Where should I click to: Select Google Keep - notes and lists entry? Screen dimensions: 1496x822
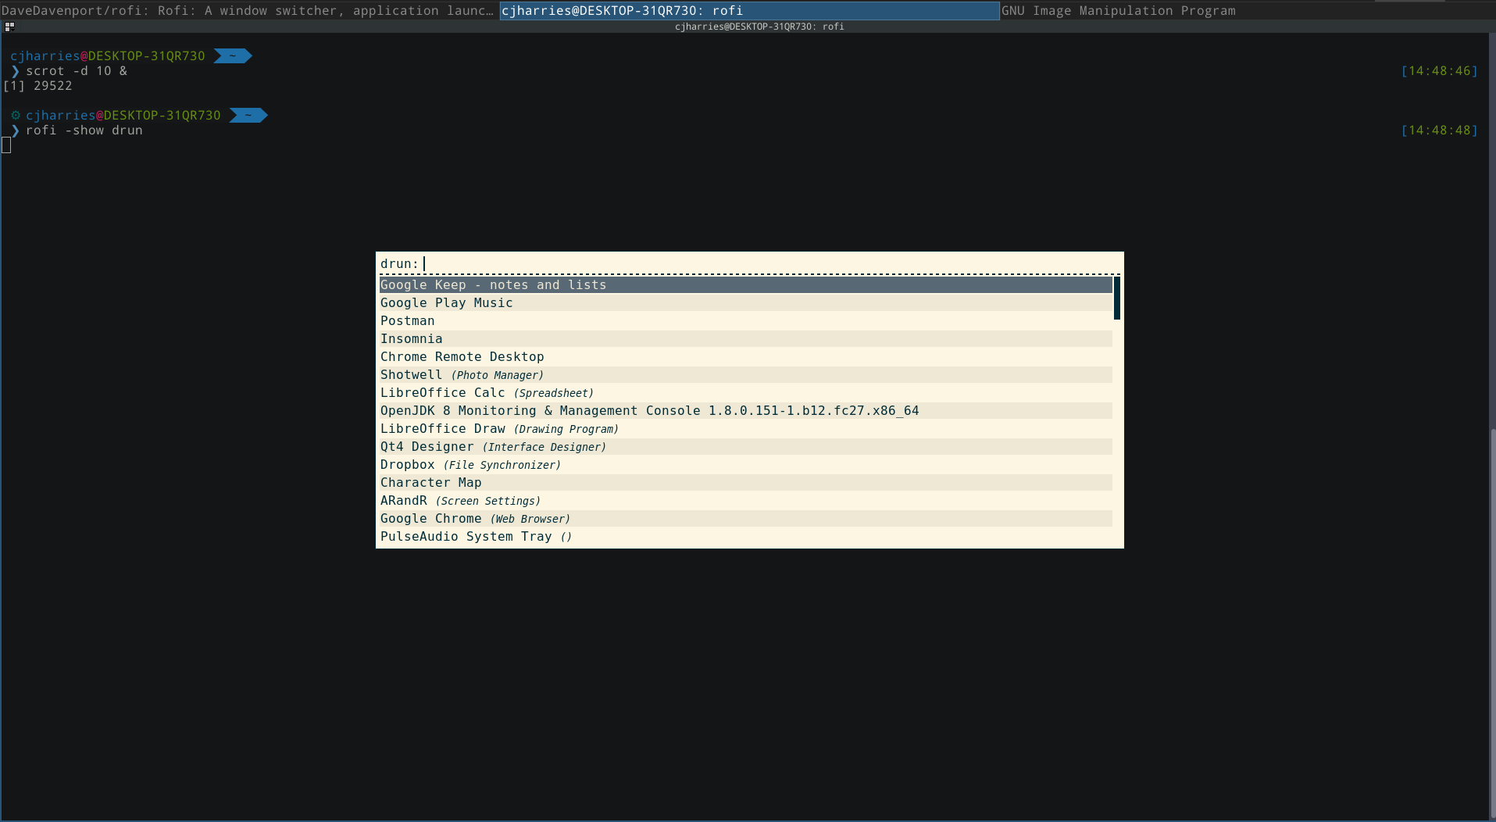[x=746, y=285]
